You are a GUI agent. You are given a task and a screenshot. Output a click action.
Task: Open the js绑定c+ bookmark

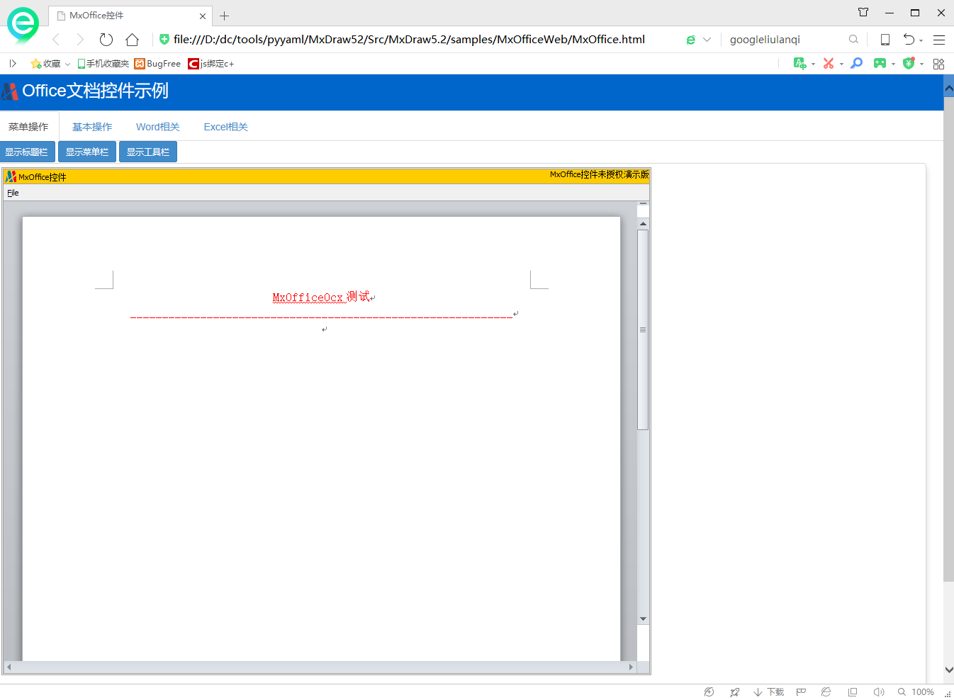(211, 64)
